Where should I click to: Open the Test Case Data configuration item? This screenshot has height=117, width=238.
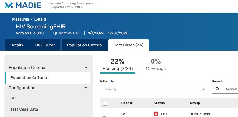[x=24, y=109]
